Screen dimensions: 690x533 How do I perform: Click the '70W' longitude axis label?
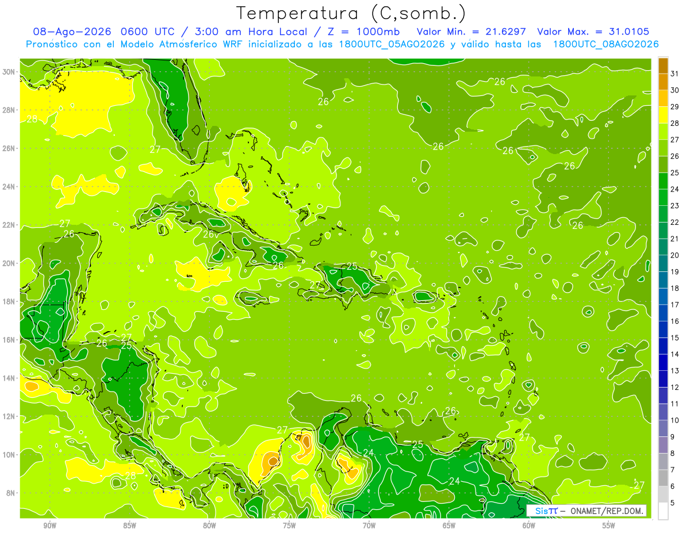369,526
